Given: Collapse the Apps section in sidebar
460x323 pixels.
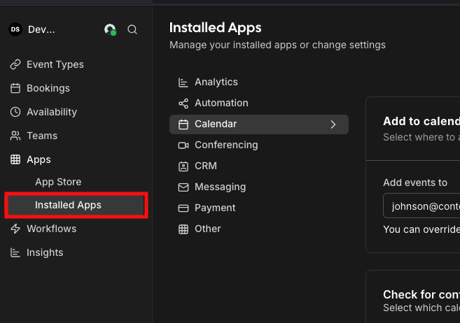Looking at the screenshot, I should point(39,159).
